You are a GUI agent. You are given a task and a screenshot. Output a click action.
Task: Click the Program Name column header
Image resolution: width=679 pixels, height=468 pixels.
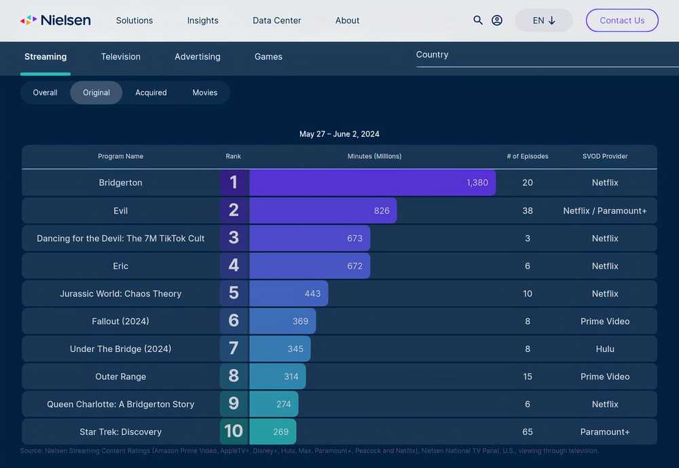tap(120, 156)
